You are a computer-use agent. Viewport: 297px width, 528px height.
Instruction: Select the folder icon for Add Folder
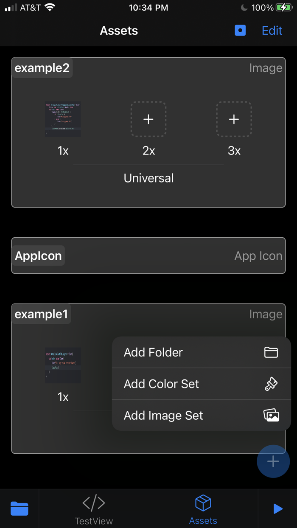click(271, 352)
